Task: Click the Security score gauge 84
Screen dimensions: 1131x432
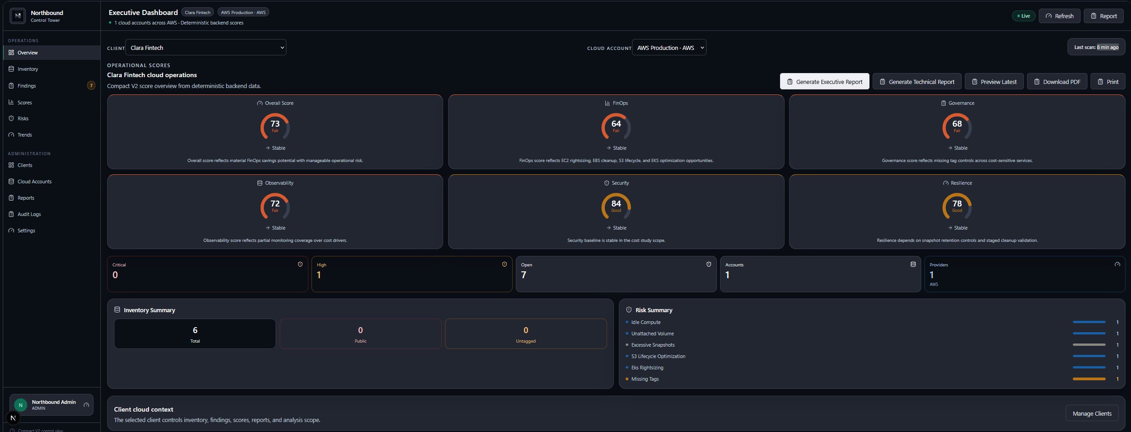Action: click(616, 206)
